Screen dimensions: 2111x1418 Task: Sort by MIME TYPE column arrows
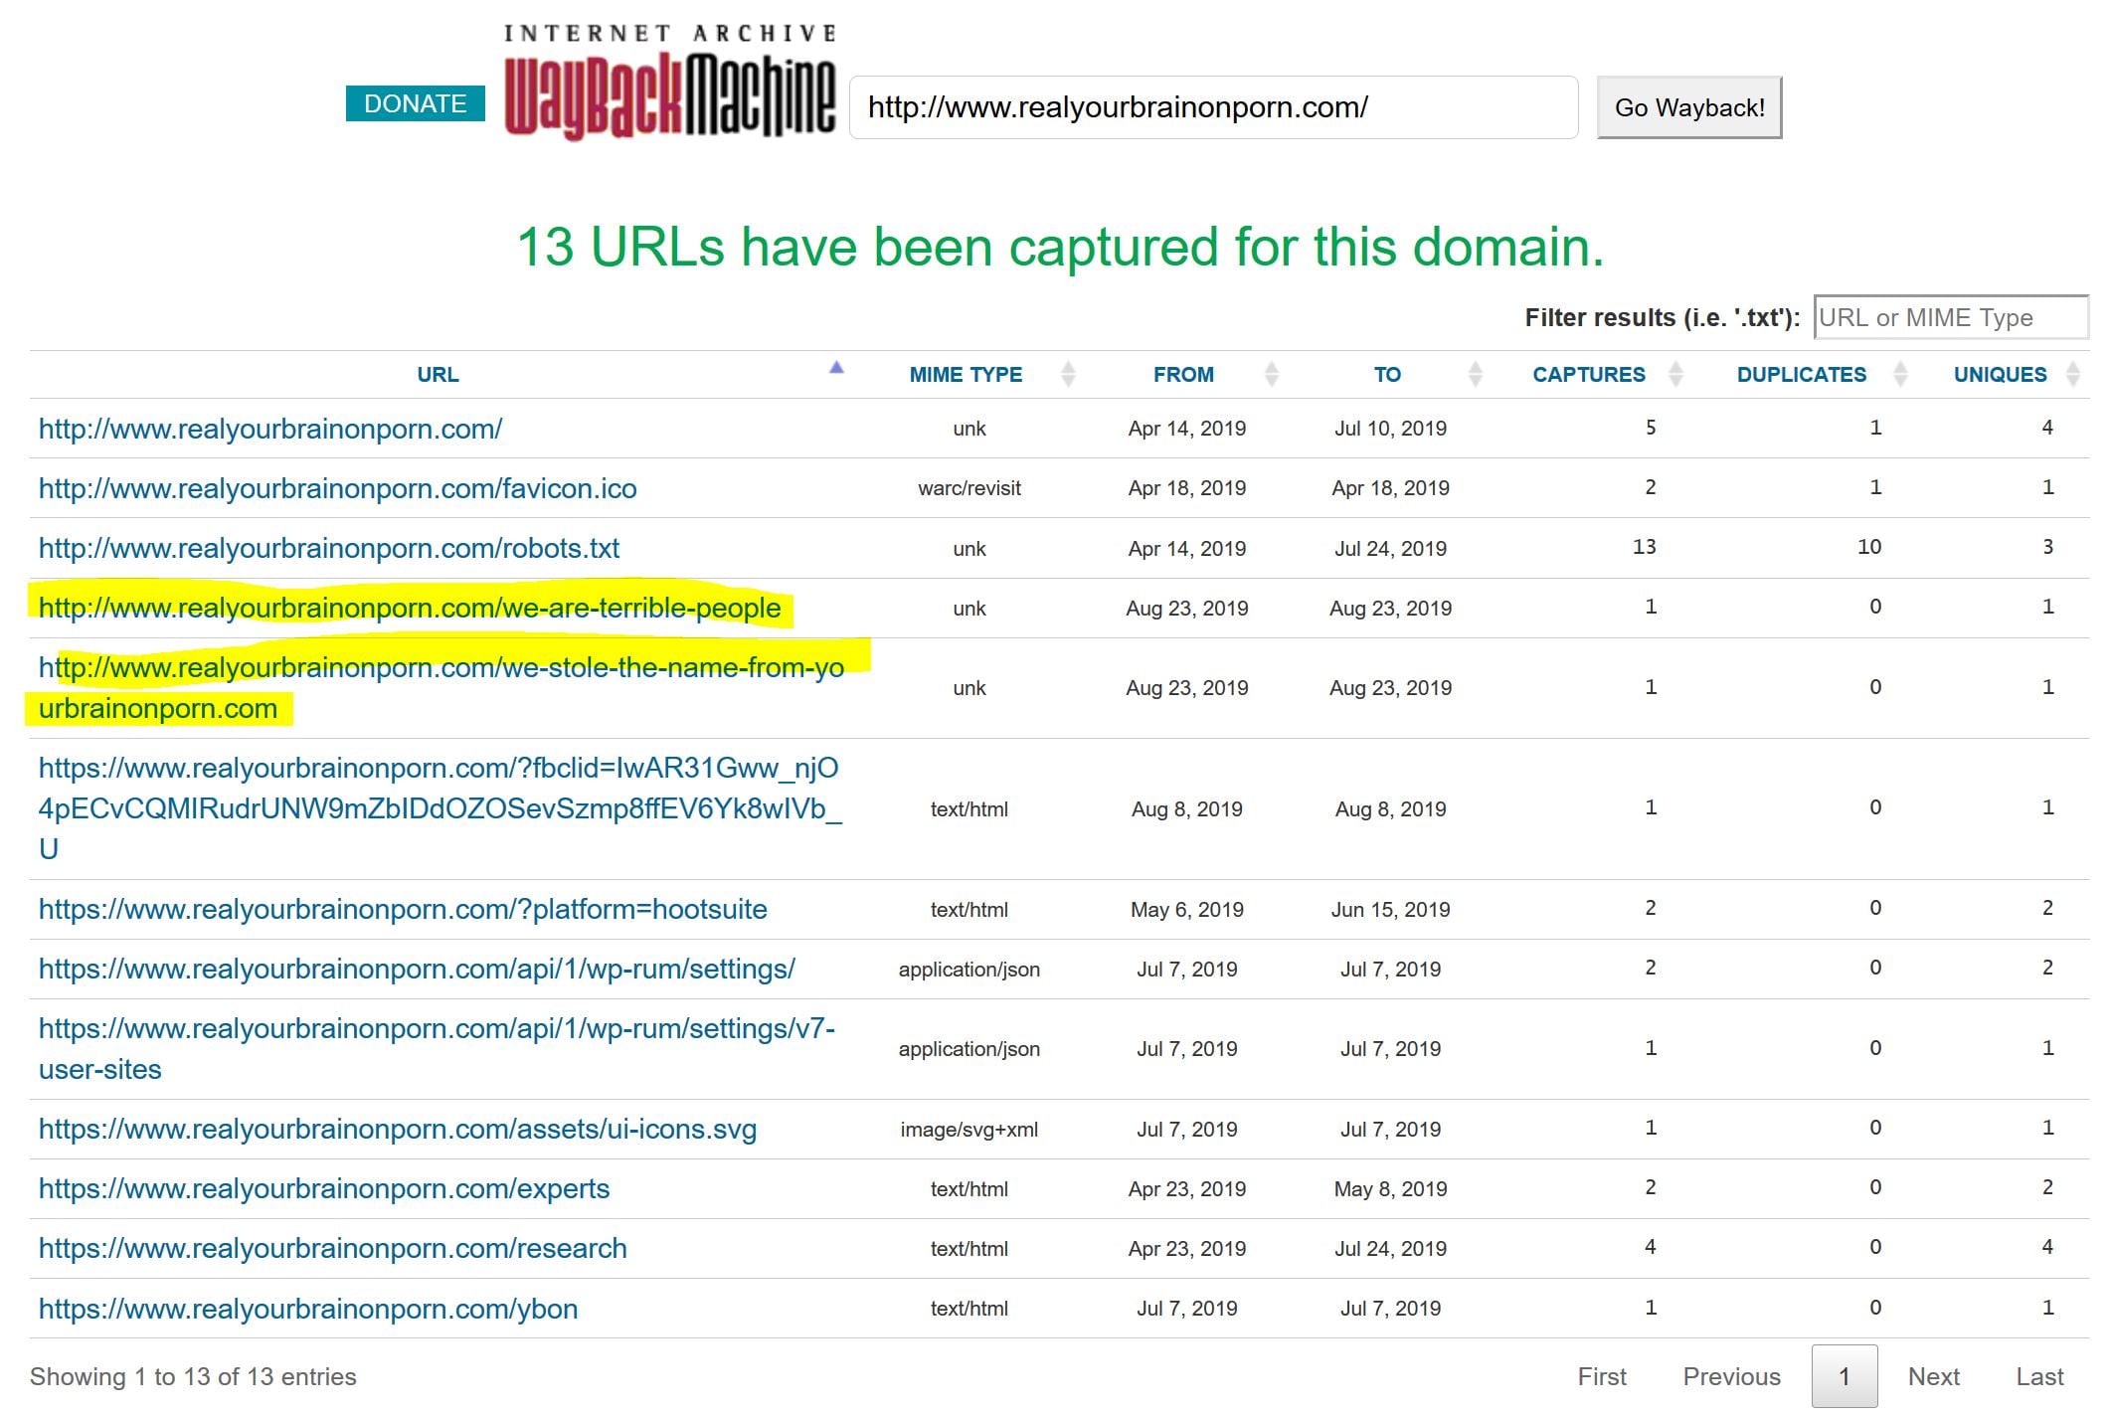click(x=1068, y=375)
